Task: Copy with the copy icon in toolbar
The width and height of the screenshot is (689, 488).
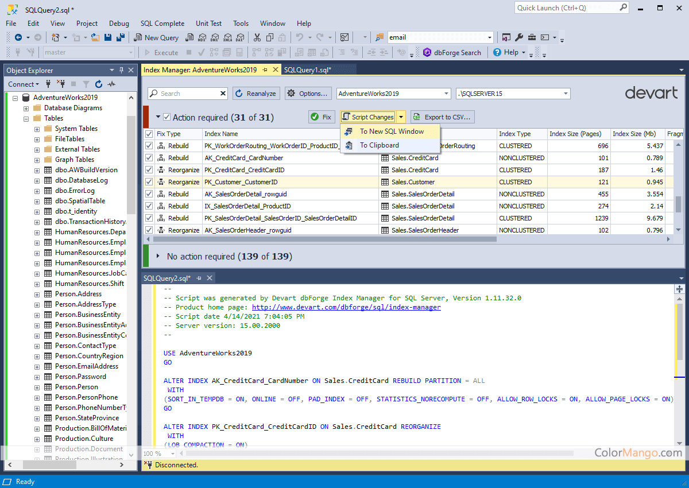Action: (270, 37)
